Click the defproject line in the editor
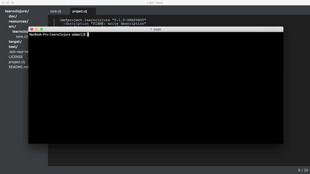 coord(103,20)
